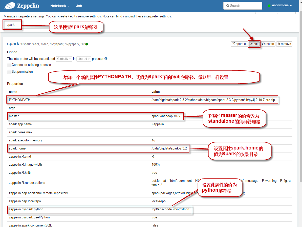Check the Set permission checkbox
302x227 pixels.
pos(9,72)
